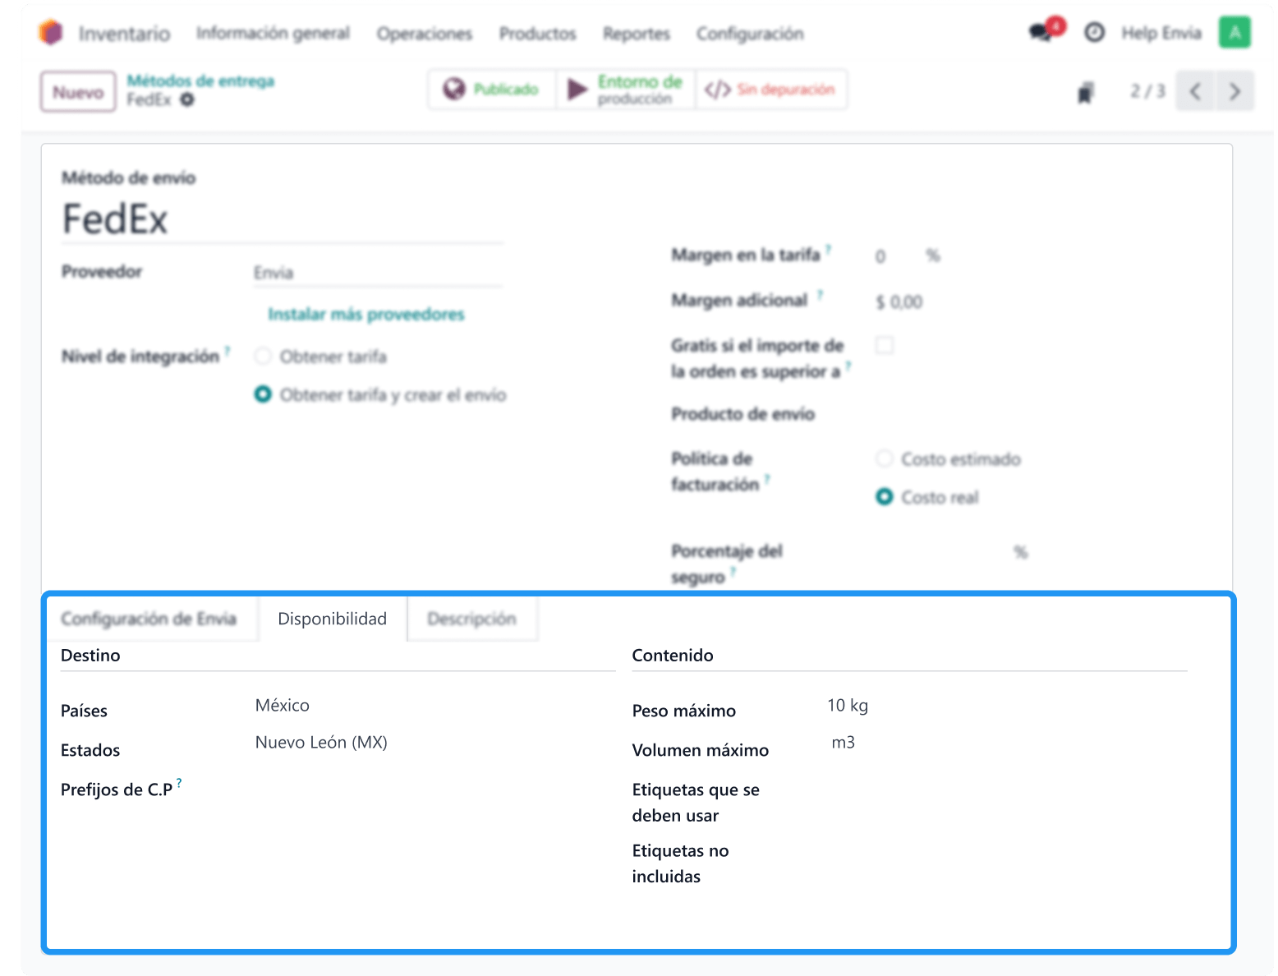Open the chat messages icon

click(1041, 33)
